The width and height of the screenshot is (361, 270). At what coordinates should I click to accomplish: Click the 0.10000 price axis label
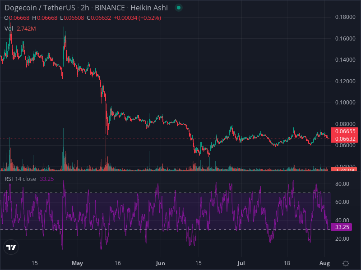pos(345,103)
